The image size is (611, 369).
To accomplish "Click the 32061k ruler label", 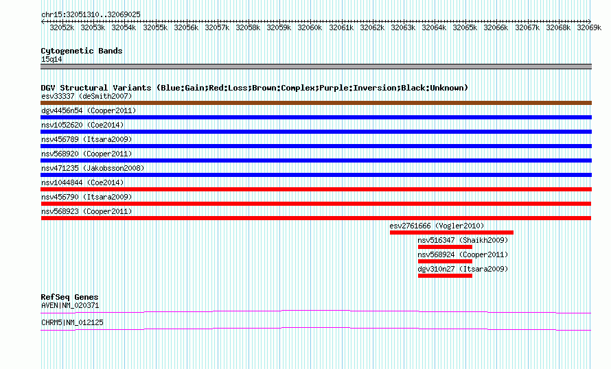I will pos(341,27).
